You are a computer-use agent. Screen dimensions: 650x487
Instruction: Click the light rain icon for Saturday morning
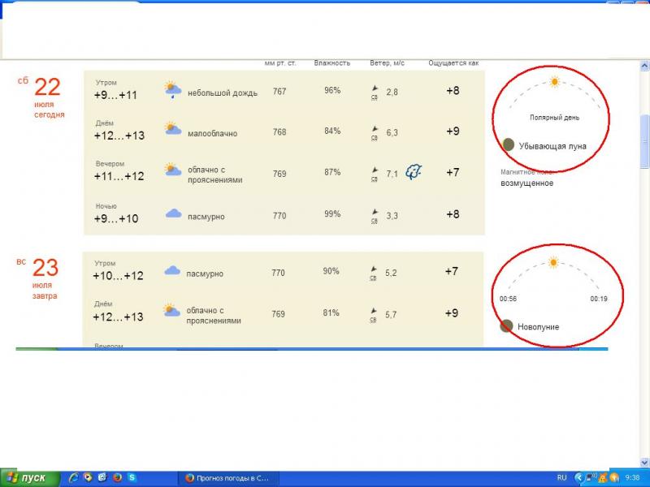171,89
